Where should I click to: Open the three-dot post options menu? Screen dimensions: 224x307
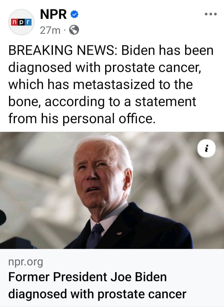pos(211,14)
